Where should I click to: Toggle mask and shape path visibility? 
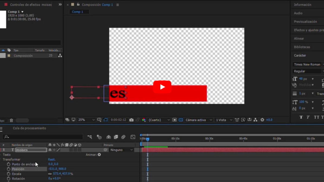(105, 120)
